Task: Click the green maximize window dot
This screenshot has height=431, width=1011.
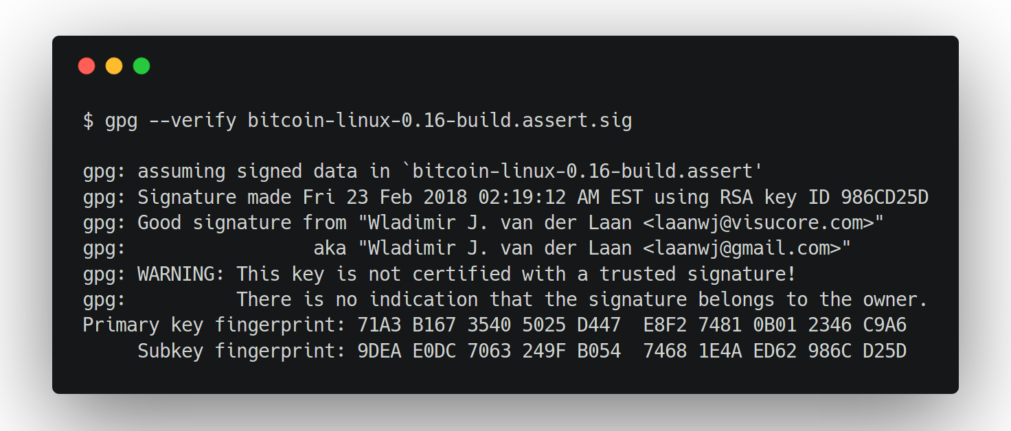Action: click(141, 66)
